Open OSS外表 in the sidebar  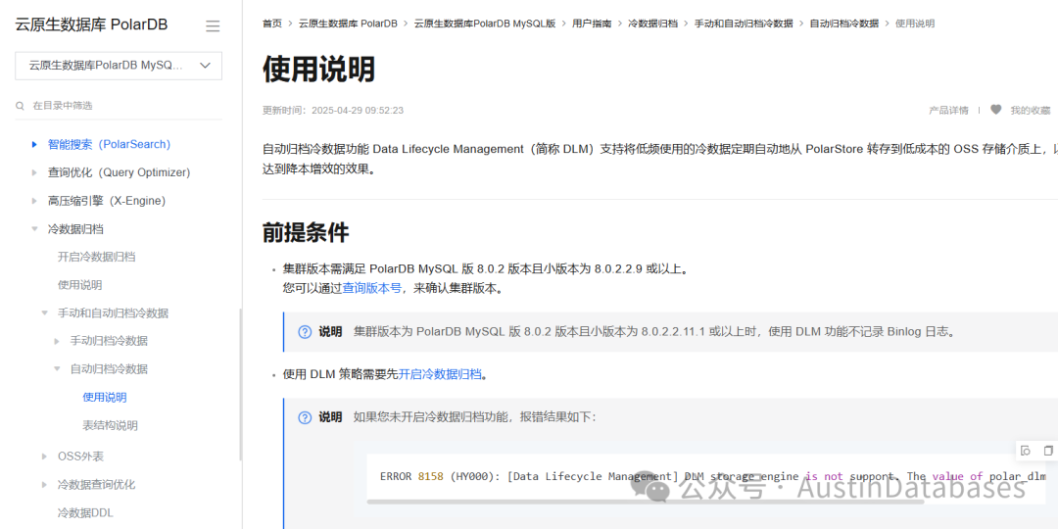click(80, 457)
